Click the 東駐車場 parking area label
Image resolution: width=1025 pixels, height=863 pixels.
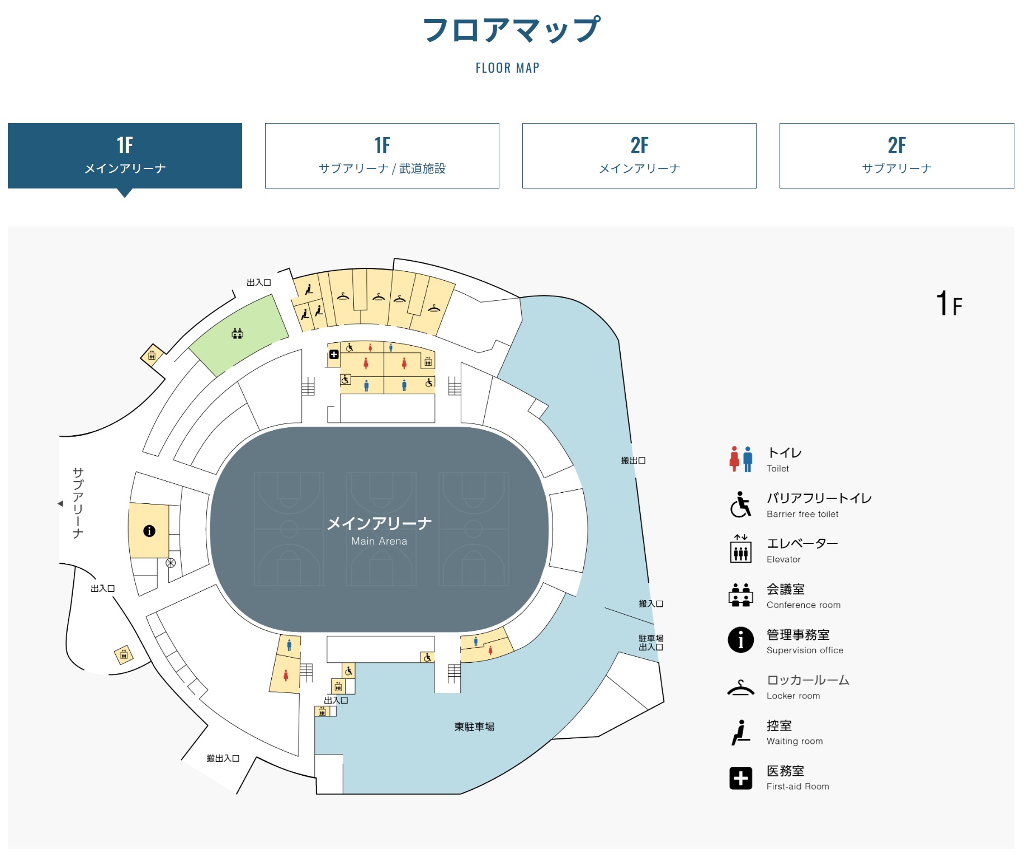[474, 727]
